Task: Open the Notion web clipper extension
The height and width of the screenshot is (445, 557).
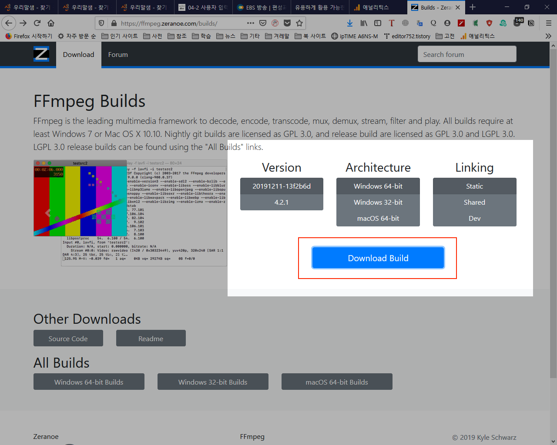Action: coord(531,23)
